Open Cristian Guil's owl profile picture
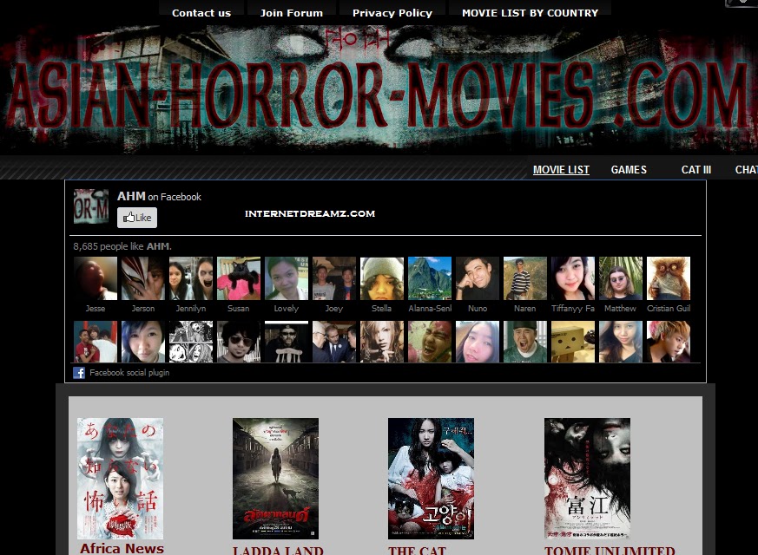Image resolution: width=758 pixels, height=555 pixels. pos(669,278)
